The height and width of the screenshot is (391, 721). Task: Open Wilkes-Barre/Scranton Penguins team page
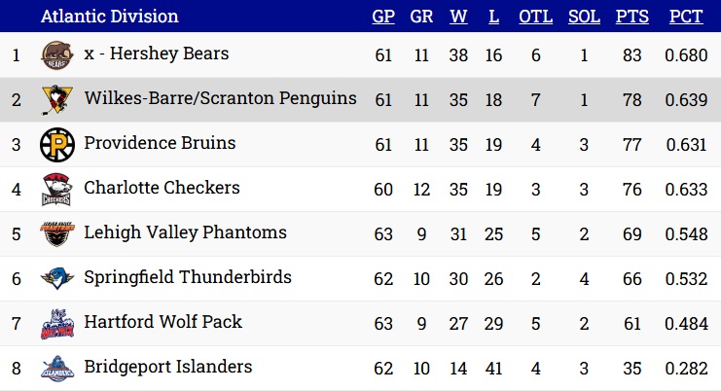pyautogui.click(x=220, y=98)
